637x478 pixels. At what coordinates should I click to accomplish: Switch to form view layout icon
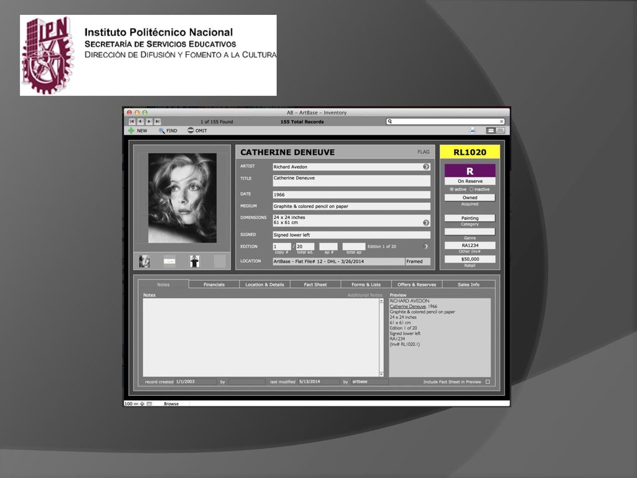click(491, 131)
